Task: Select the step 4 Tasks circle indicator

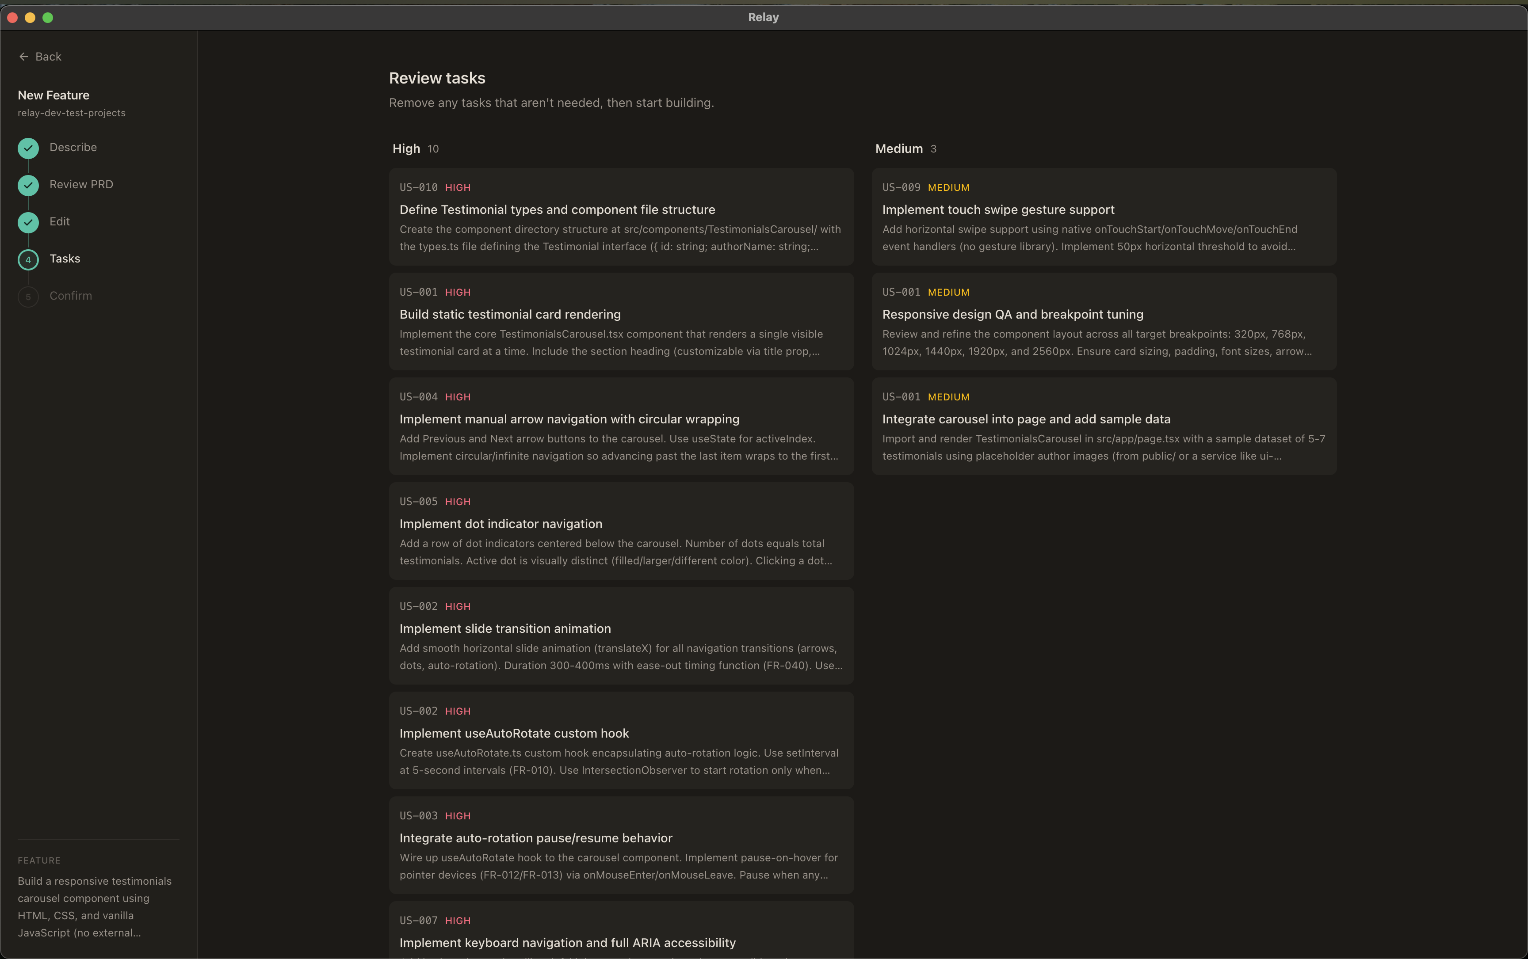Action: [28, 259]
